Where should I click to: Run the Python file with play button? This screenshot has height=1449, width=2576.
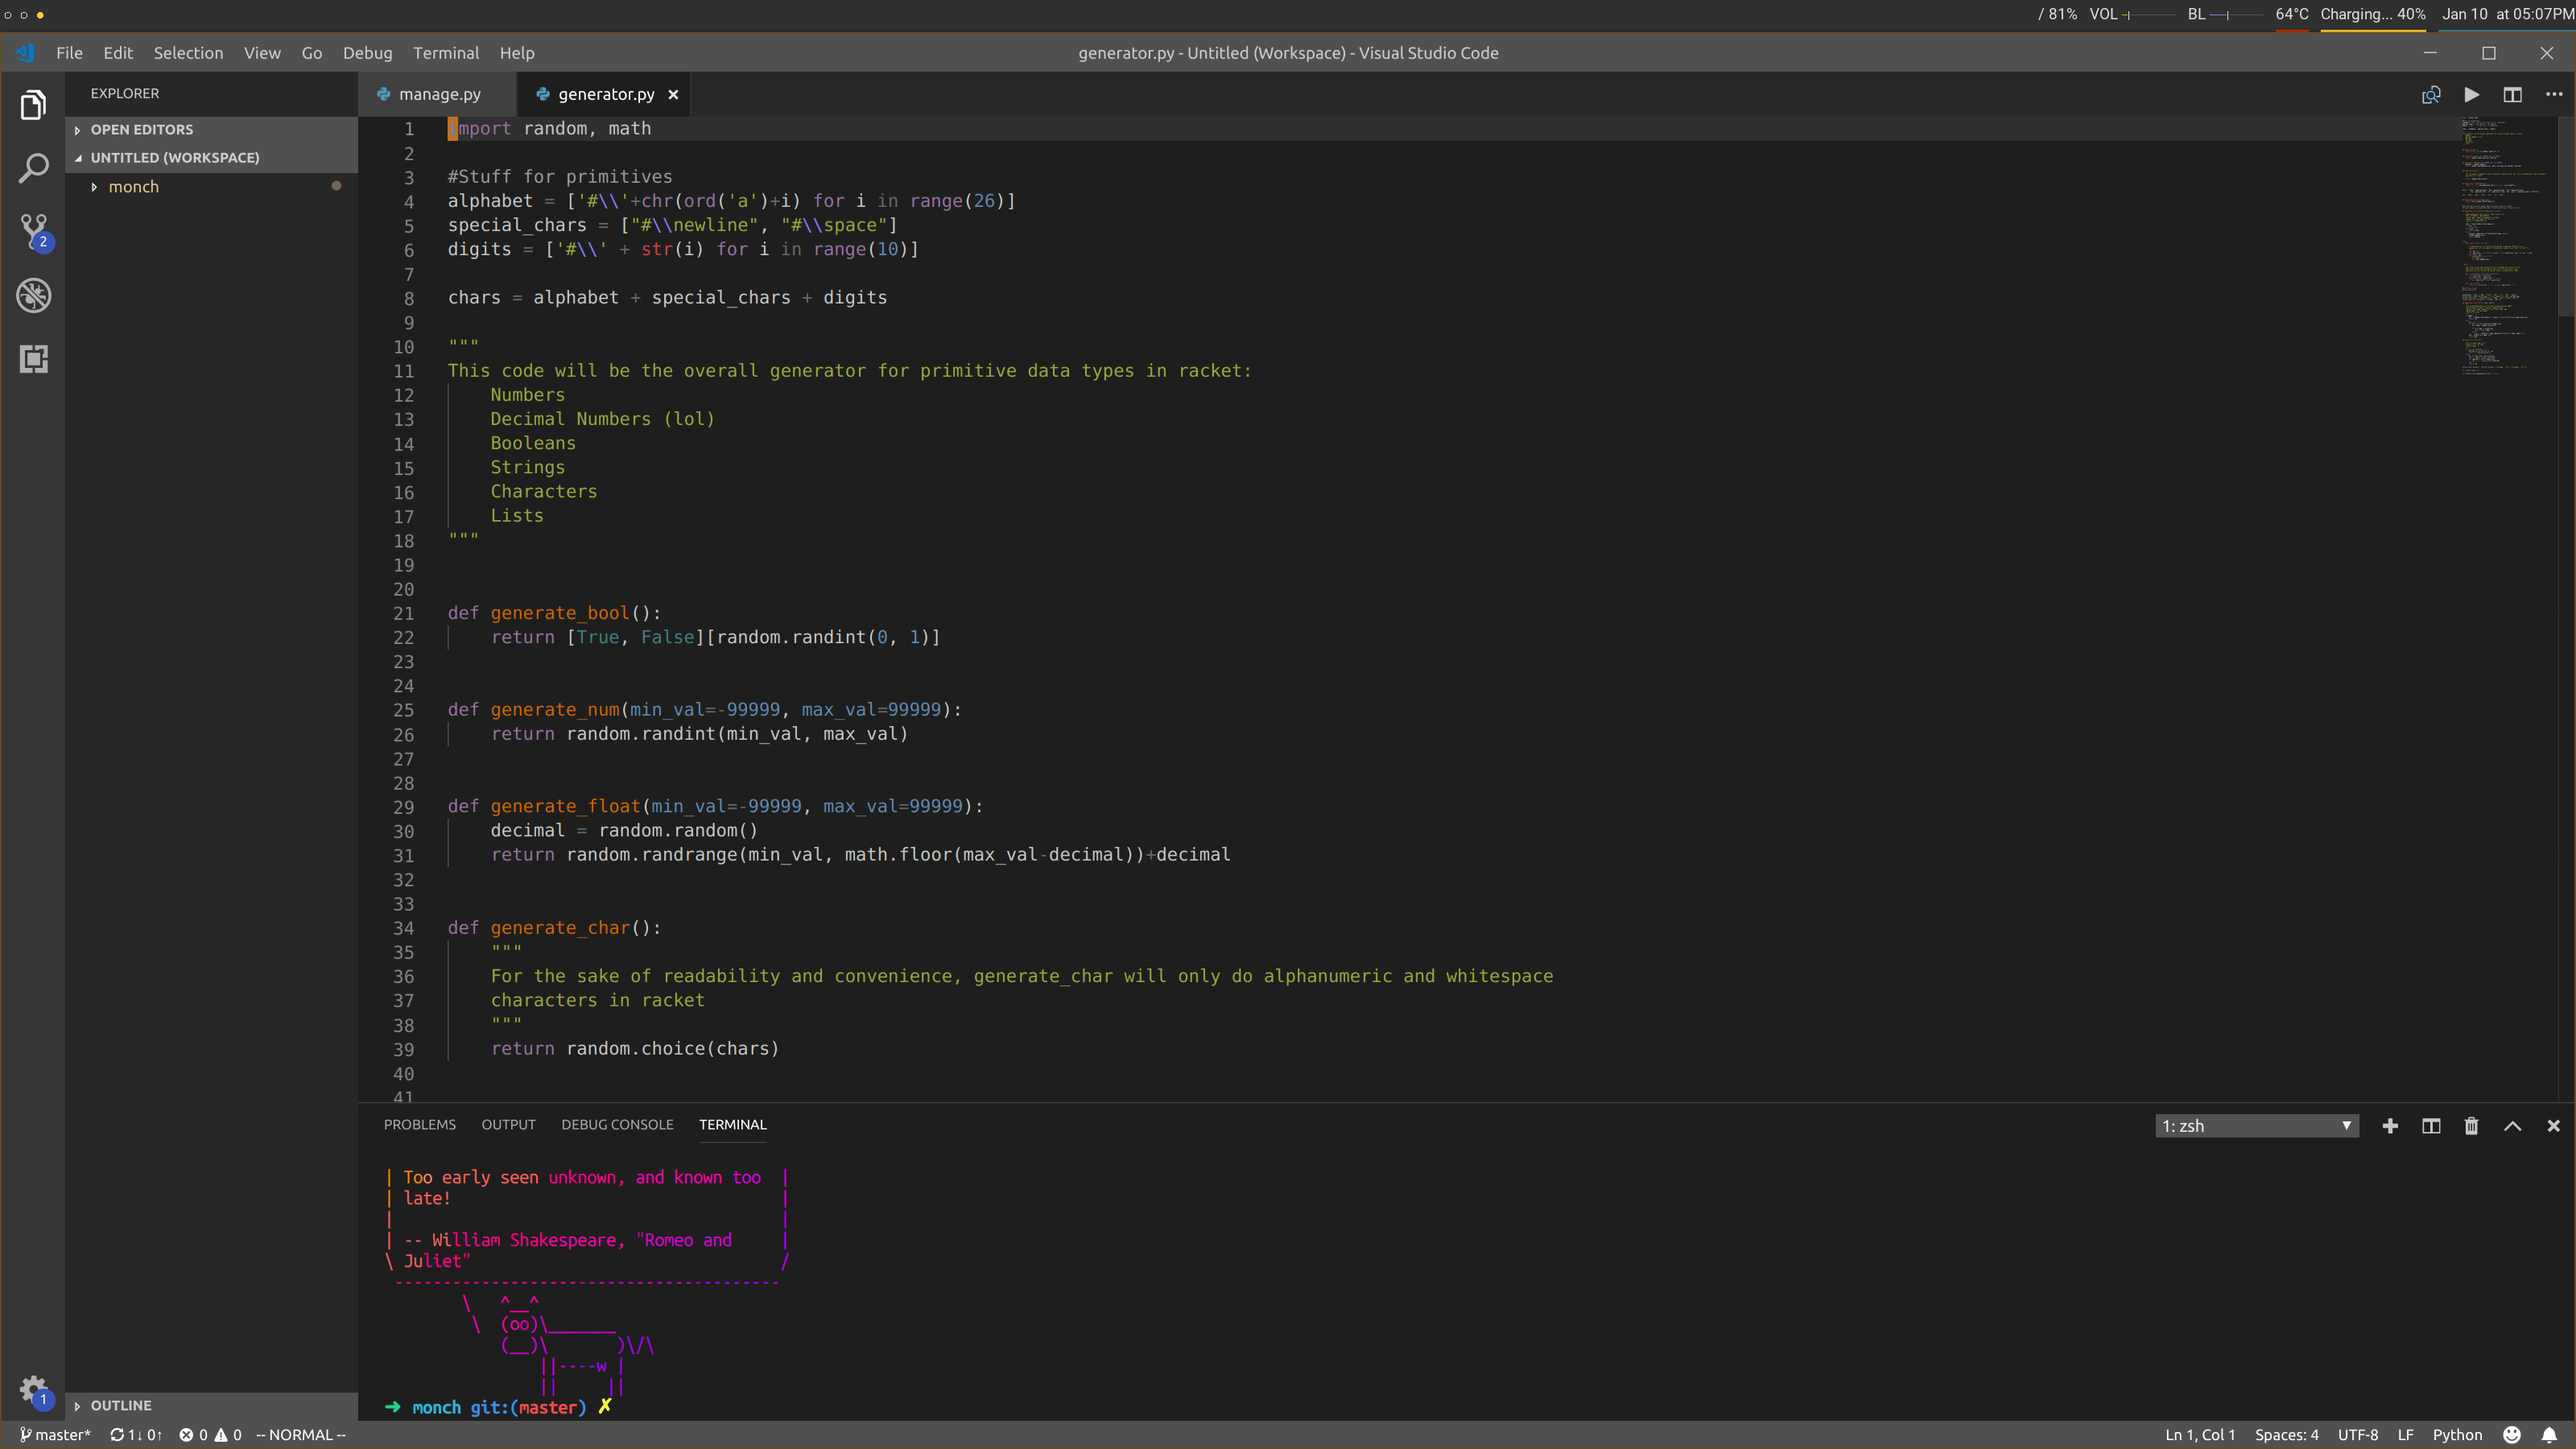pos(2471,94)
